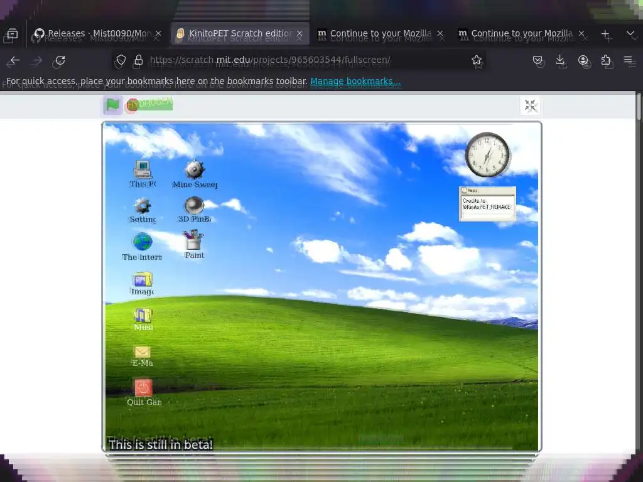Click the 'This is still in beta!' text
This screenshot has height=482, width=643.
(x=161, y=444)
